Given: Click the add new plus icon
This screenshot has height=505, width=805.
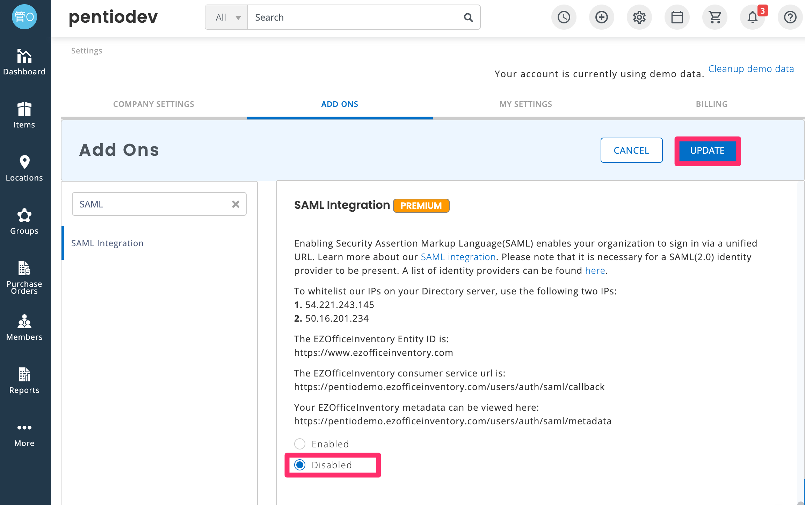Looking at the screenshot, I should pos(602,17).
